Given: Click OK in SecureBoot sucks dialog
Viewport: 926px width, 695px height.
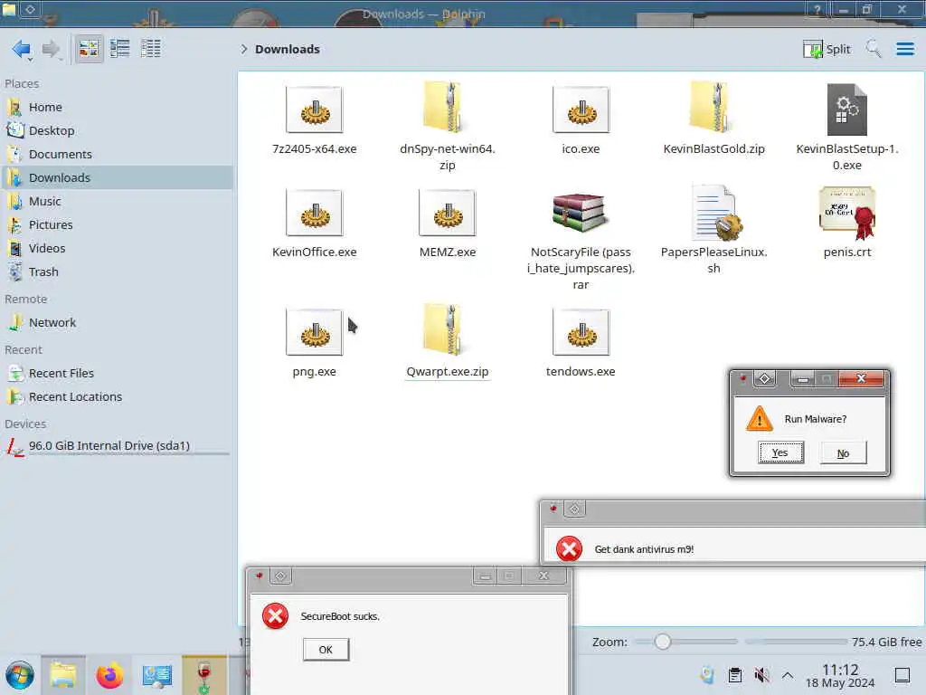Looking at the screenshot, I should [326, 650].
